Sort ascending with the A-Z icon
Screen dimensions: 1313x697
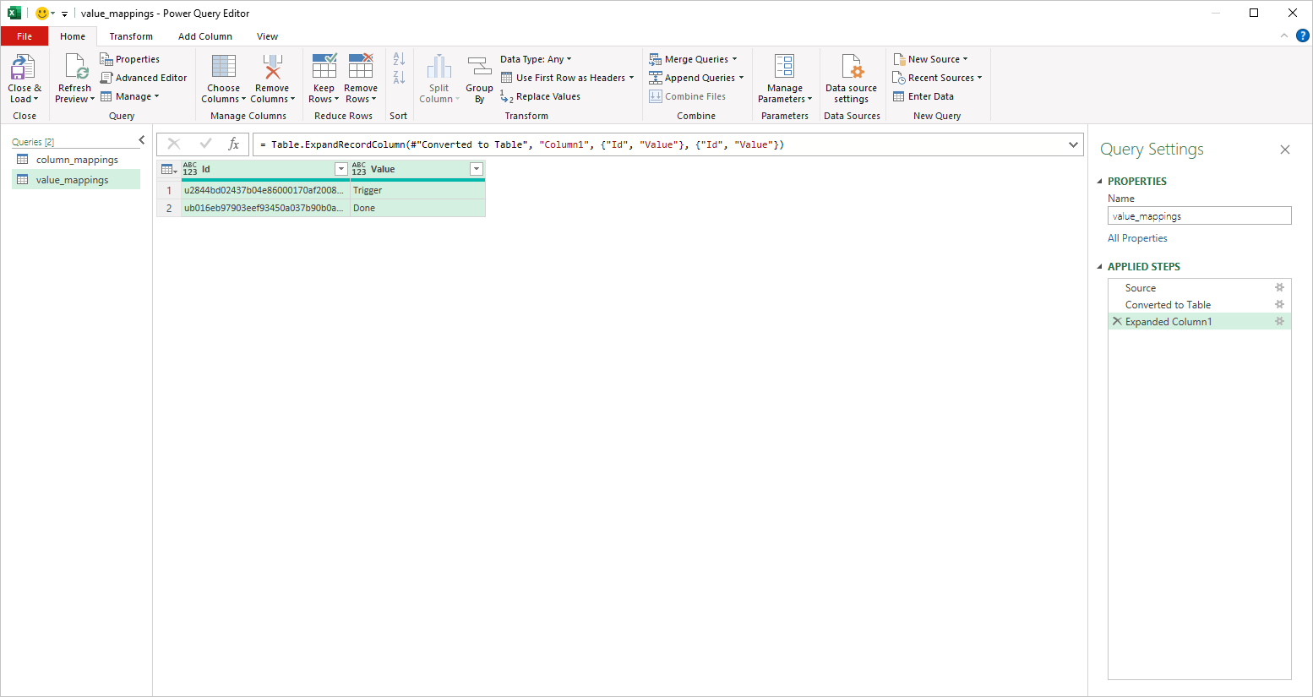pyautogui.click(x=399, y=59)
